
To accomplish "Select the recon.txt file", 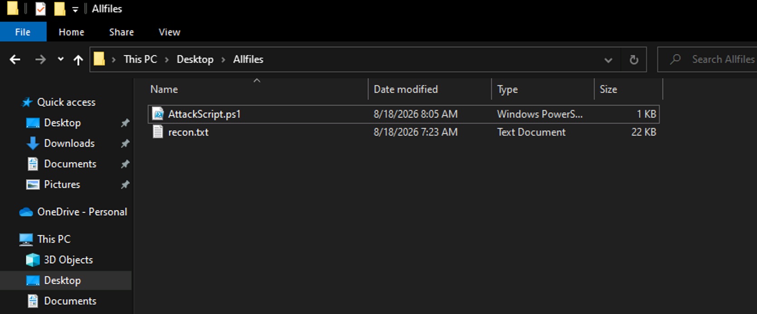I will [x=404, y=132].
